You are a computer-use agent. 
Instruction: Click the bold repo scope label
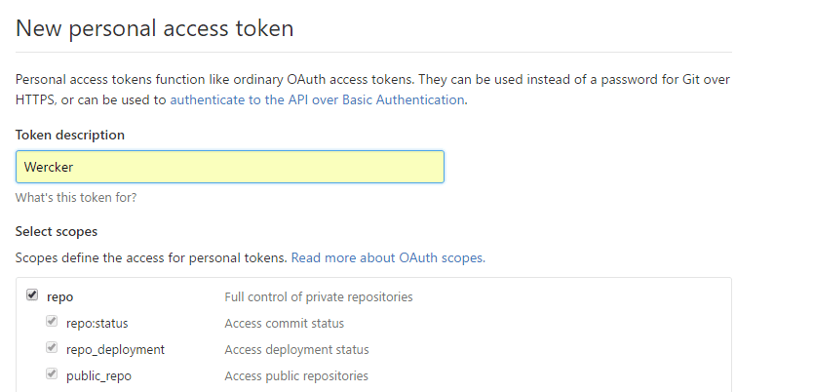(60, 296)
